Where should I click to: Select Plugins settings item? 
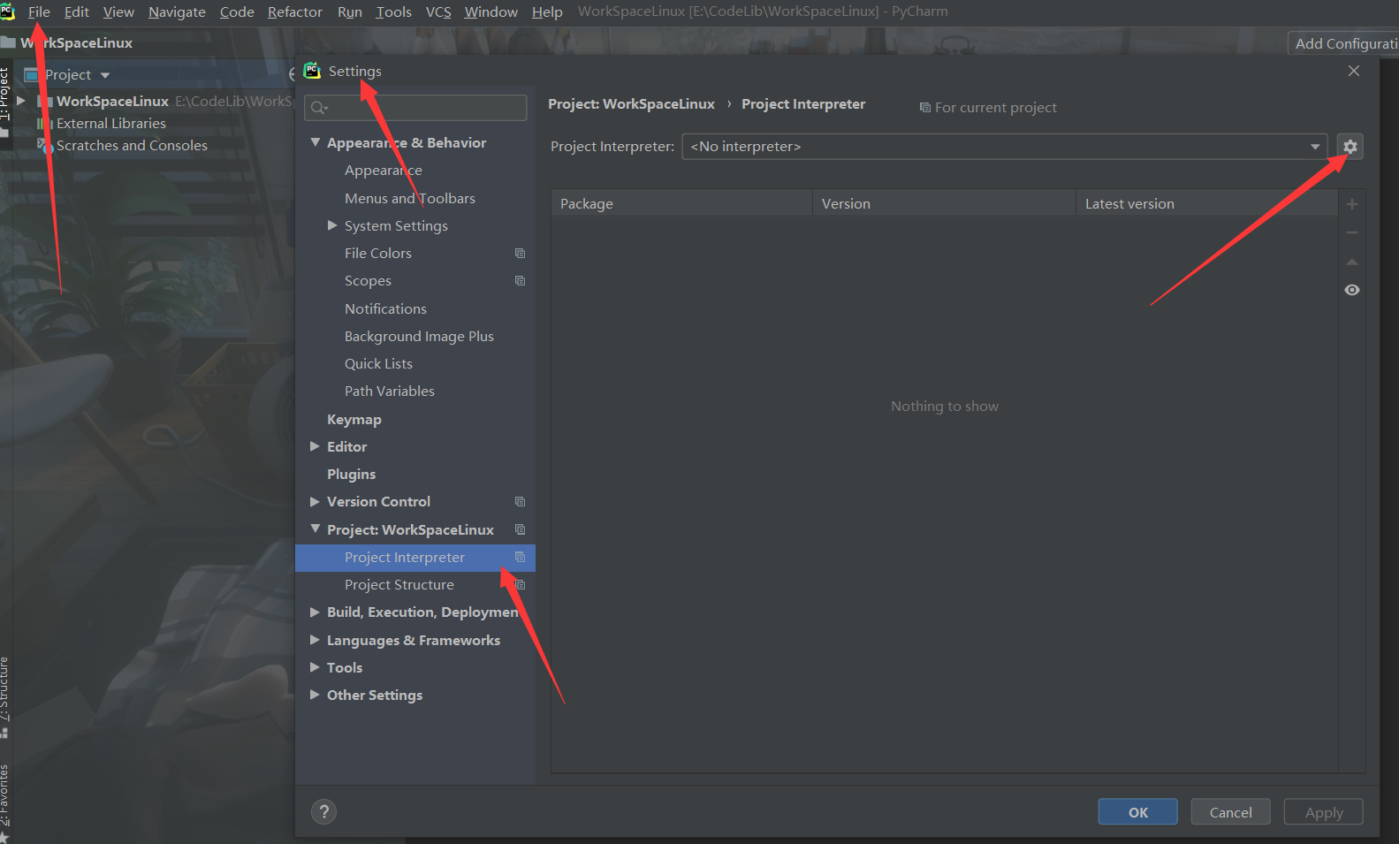[351, 474]
